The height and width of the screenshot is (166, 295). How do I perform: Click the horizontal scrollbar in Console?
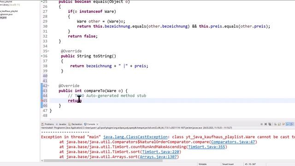click(103, 161)
